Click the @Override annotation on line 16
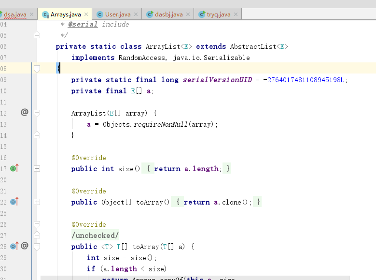The width and height of the screenshot is (376, 280). pos(89,158)
